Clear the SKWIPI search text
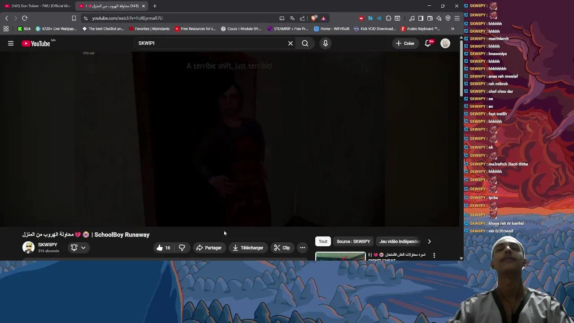This screenshot has width=574, height=323. [x=291, y=44]
